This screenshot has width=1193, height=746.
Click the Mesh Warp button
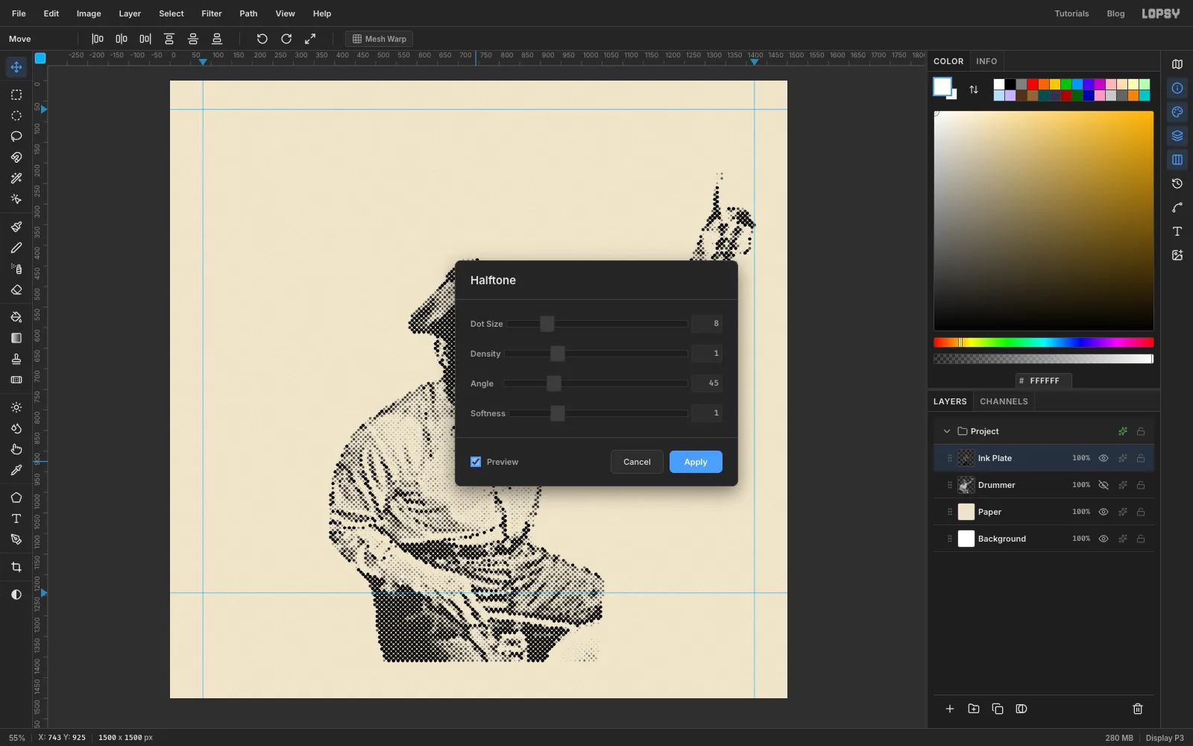click(x=380, y=39)
